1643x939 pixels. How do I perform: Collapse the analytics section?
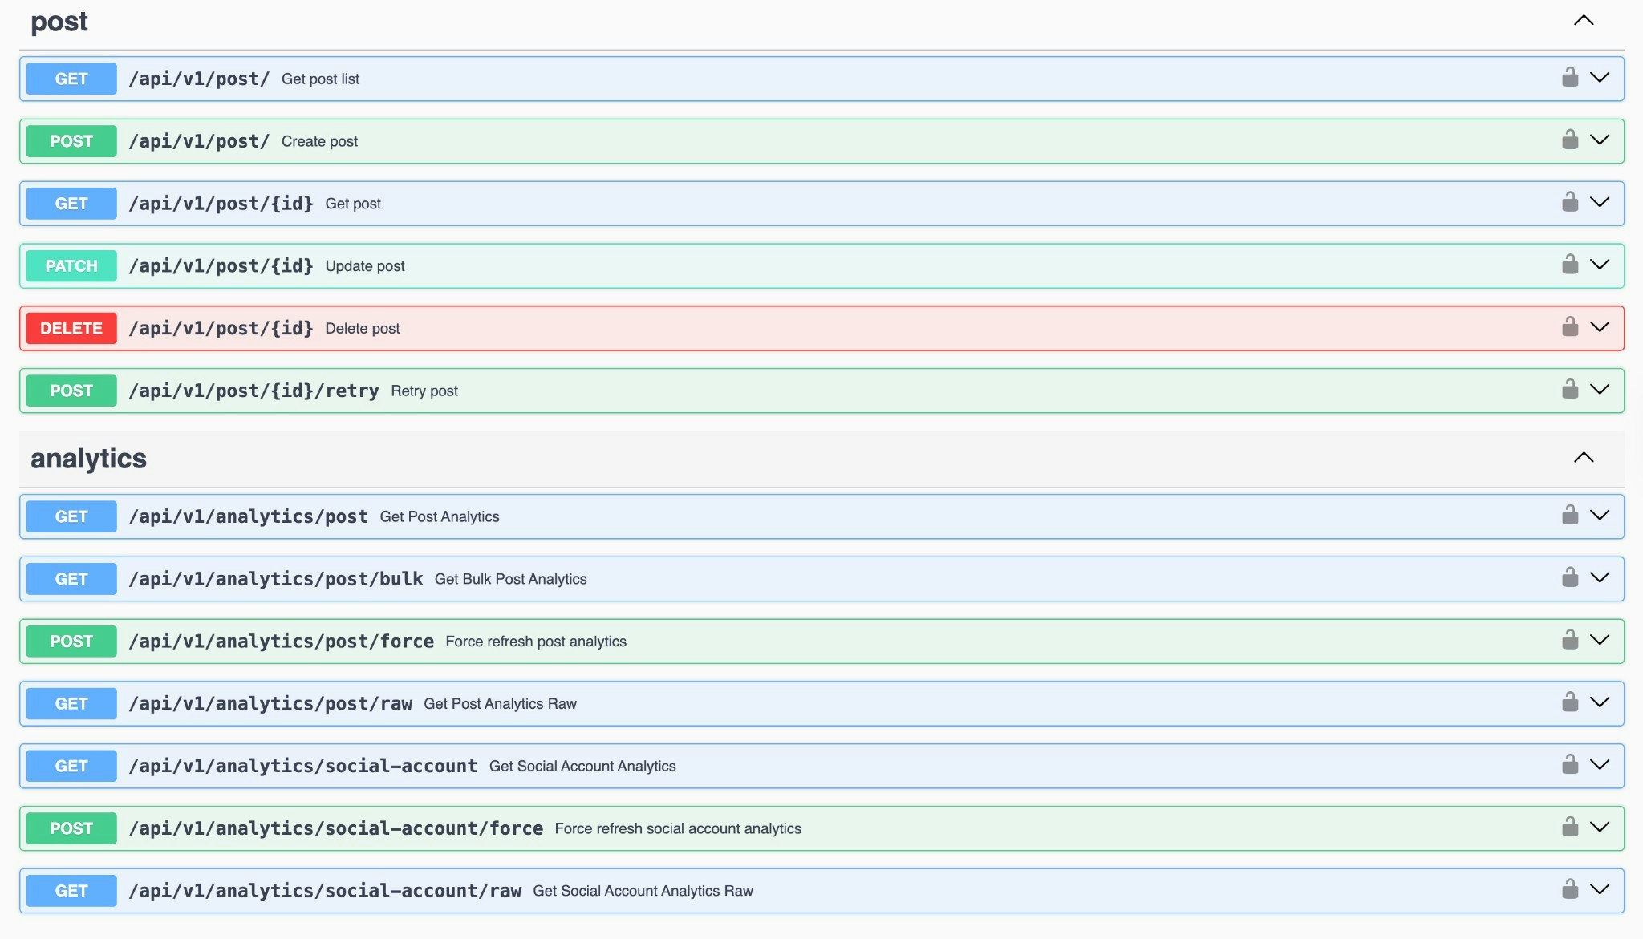1583,457
